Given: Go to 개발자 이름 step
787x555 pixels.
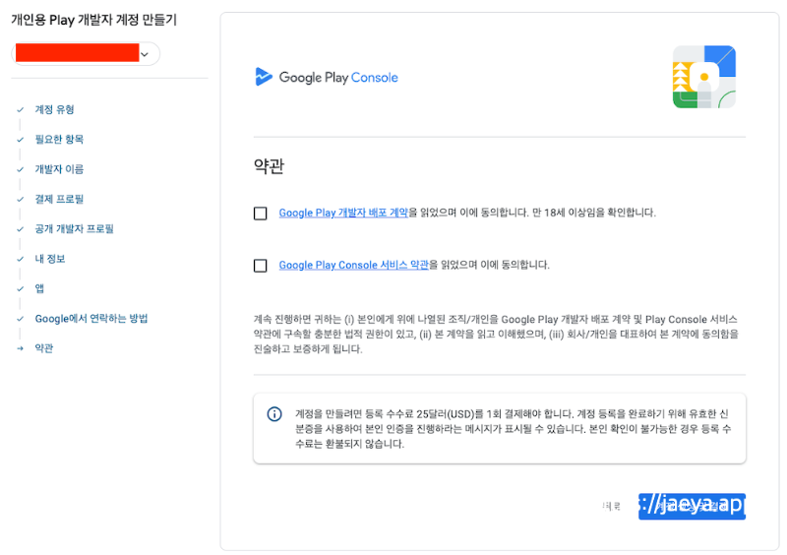Looking at the screenshot, I should point(59,169).
